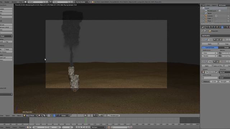Image resolution: width=230 pixels, height=129 pixels.
Task: Click the End frame field
Action: point(54,127)
